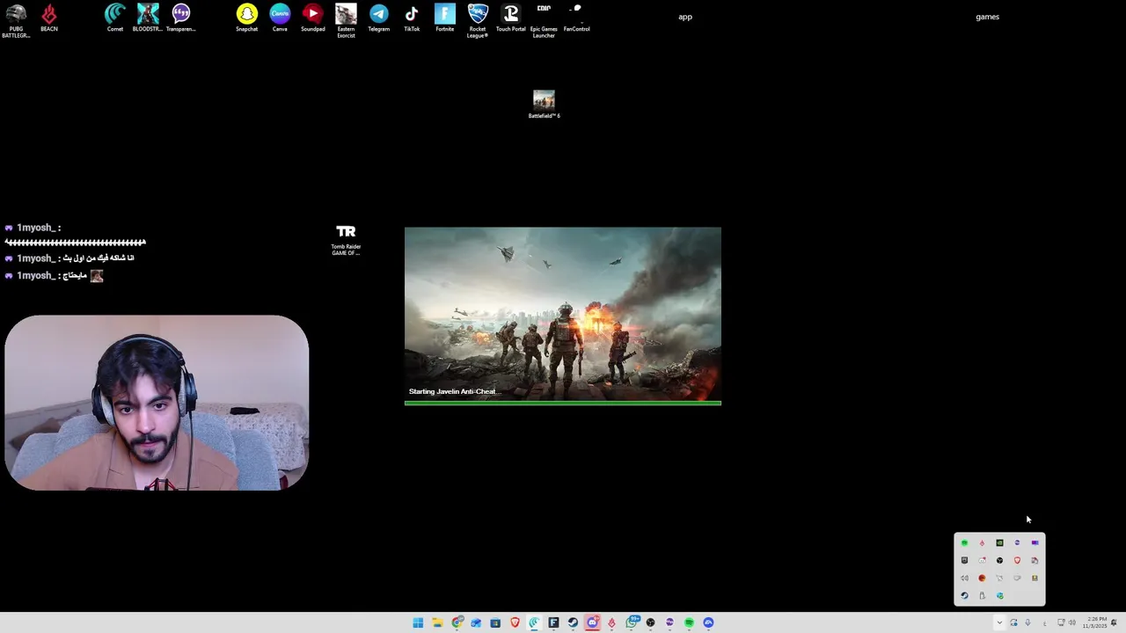Launch Snapchat from the desktop
The width and height of the screenshot is (1126, 633).
(246, 18)
